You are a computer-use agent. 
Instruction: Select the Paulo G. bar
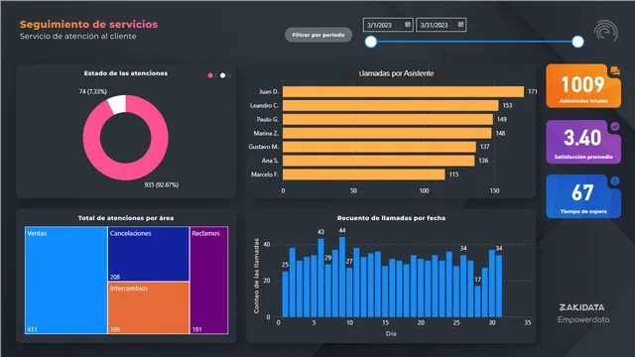388,119
